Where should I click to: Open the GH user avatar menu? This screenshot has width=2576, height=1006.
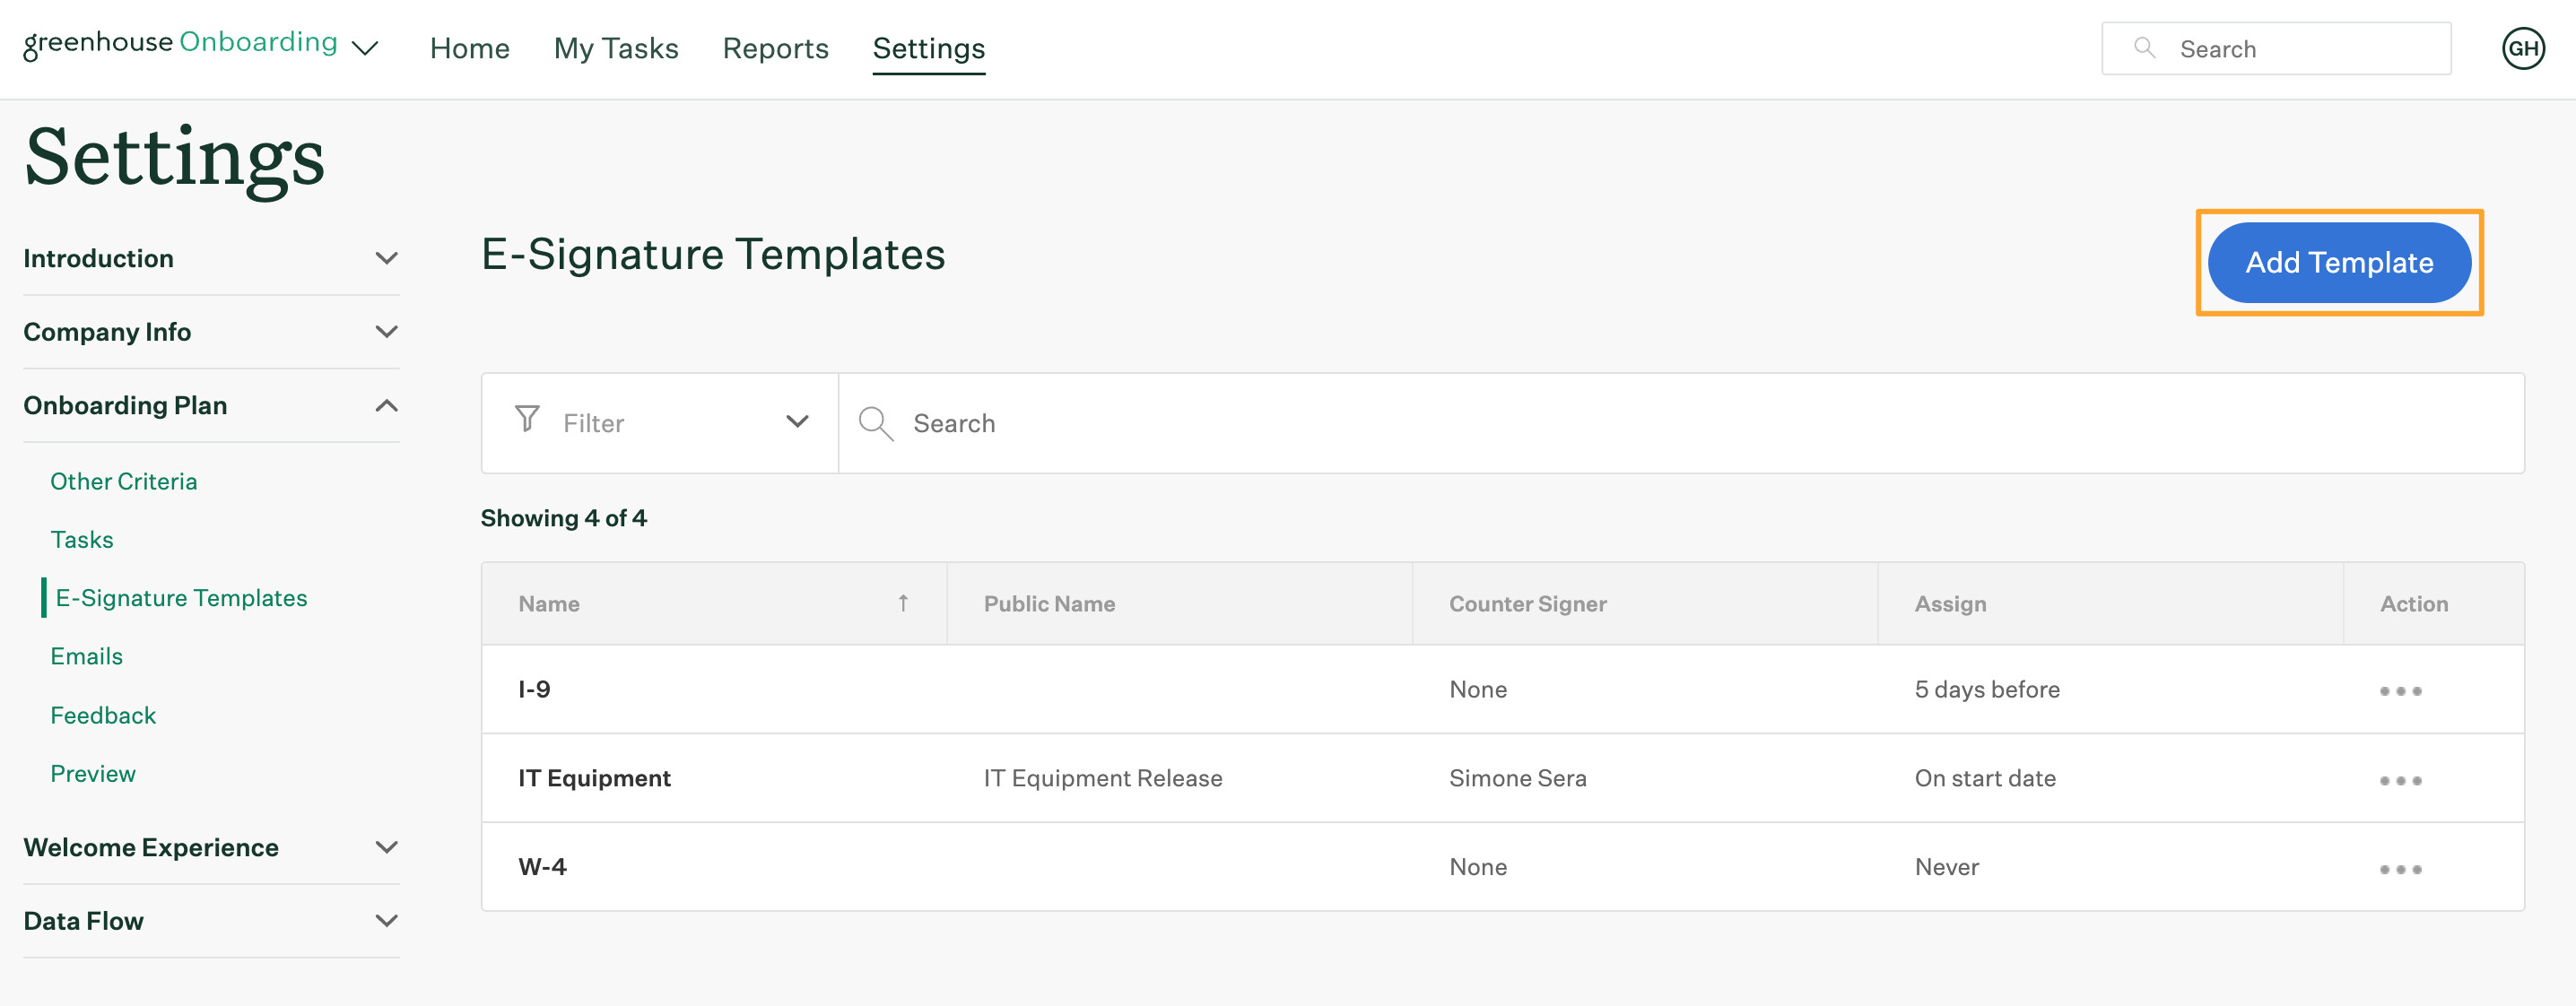click(2523, 48)
